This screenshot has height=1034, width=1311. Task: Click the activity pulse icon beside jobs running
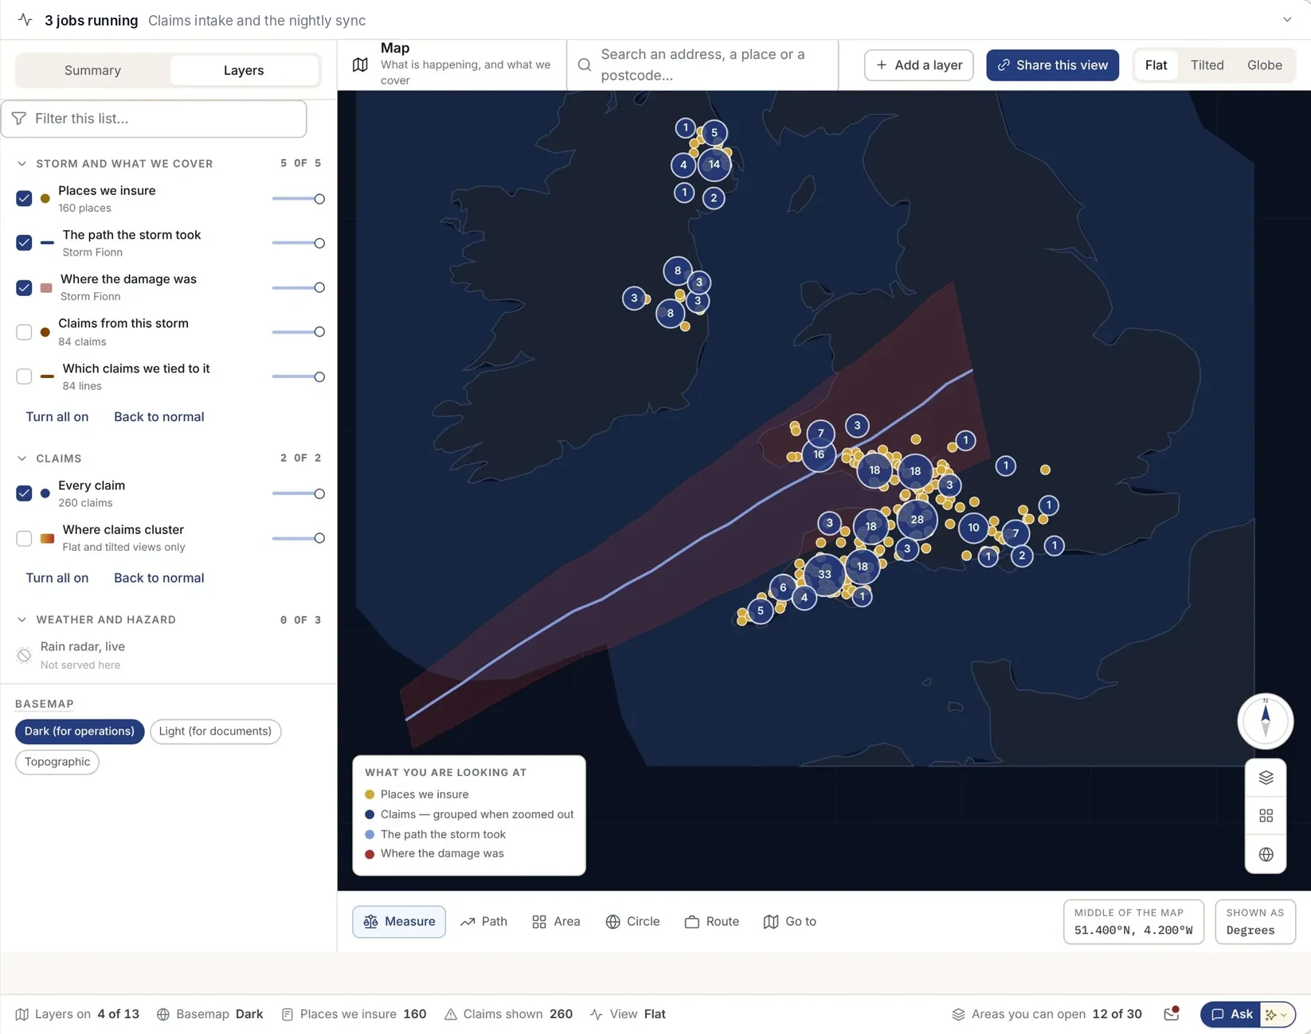[25, 20]
